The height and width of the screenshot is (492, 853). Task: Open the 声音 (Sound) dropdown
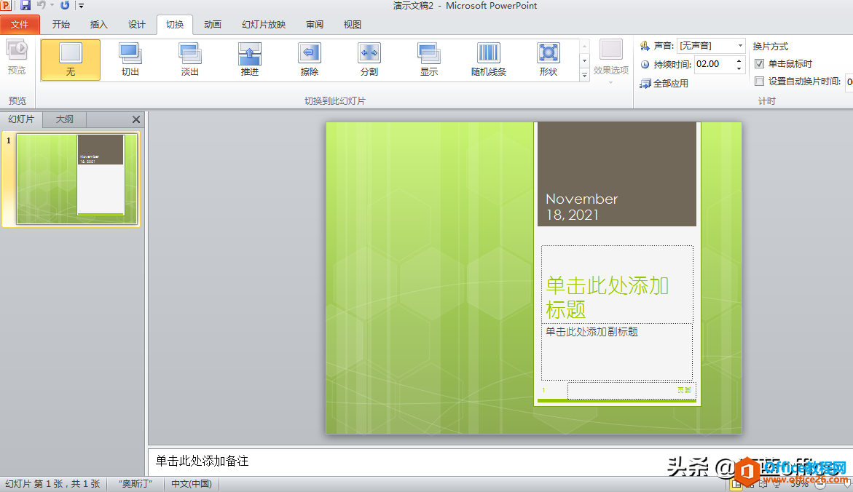coord(739,45)
